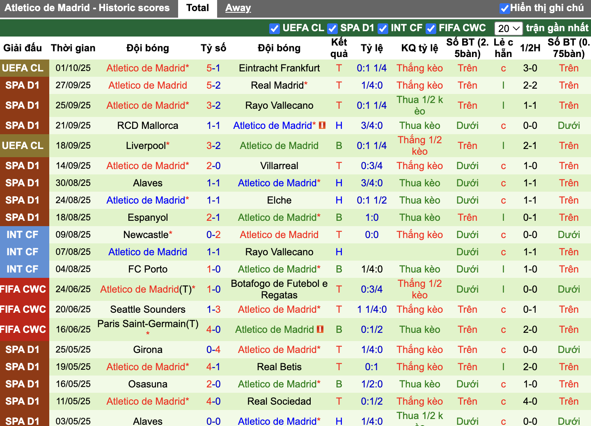Click Real Betis team name
This screenshot has width=591, height=426.
pyautogui.click(x=279, y=367)
